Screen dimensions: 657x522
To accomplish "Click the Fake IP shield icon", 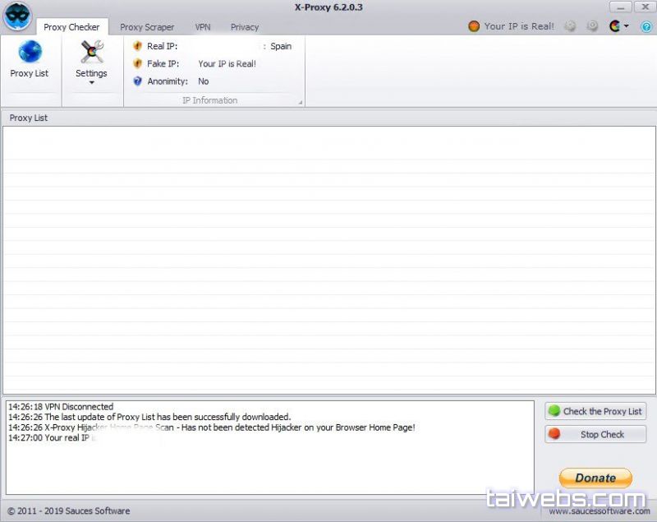I will pos(137,63).
